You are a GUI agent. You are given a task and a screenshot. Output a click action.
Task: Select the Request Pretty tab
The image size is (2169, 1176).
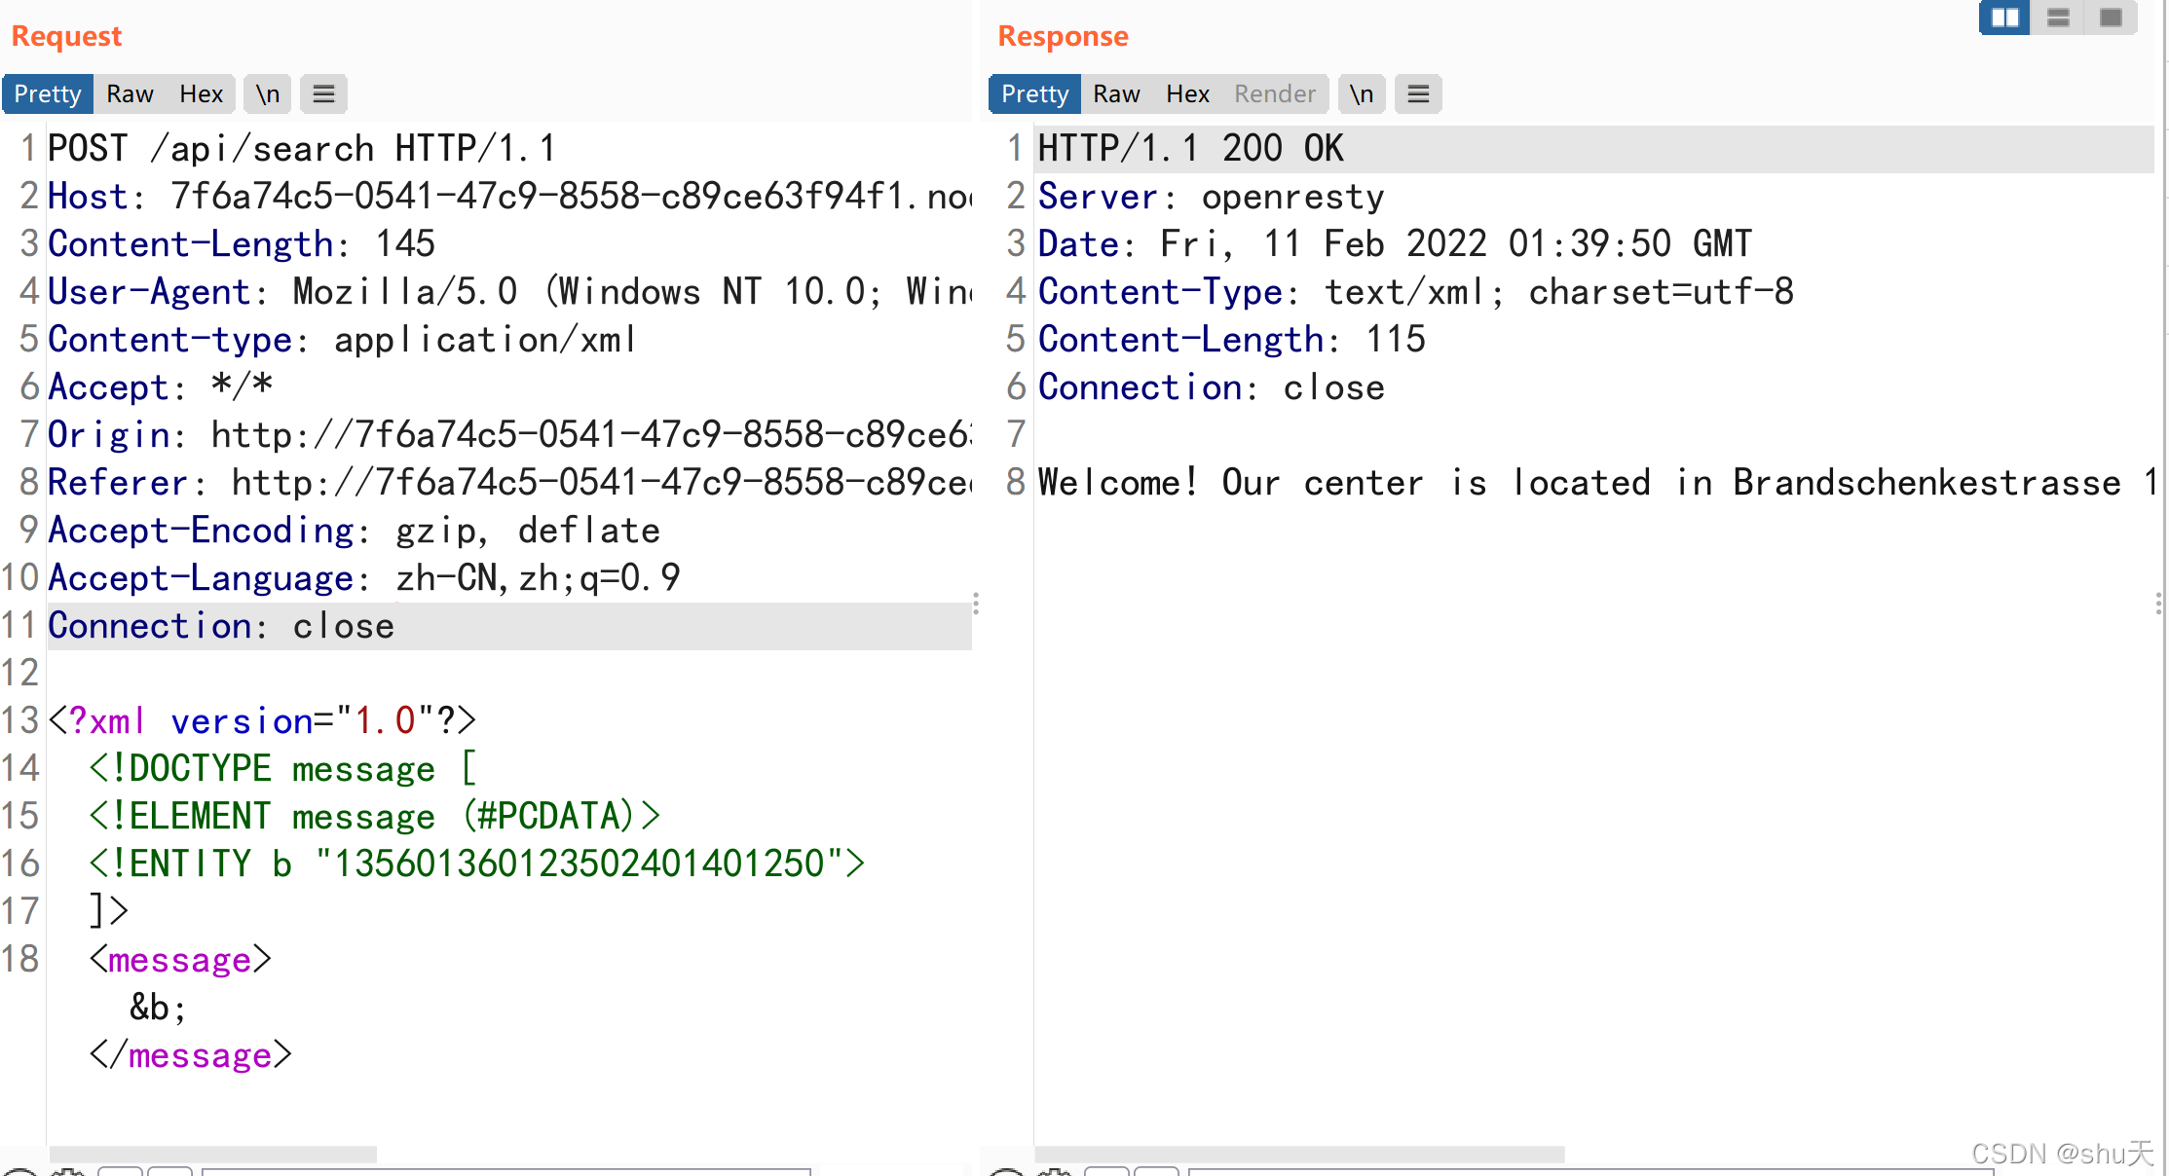48,94
